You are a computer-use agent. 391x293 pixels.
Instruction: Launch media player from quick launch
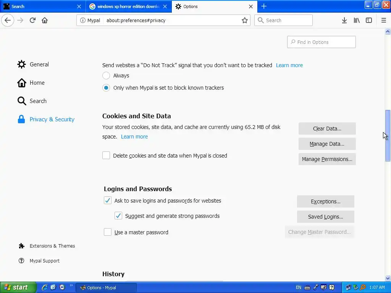click(x=62, y=287)
